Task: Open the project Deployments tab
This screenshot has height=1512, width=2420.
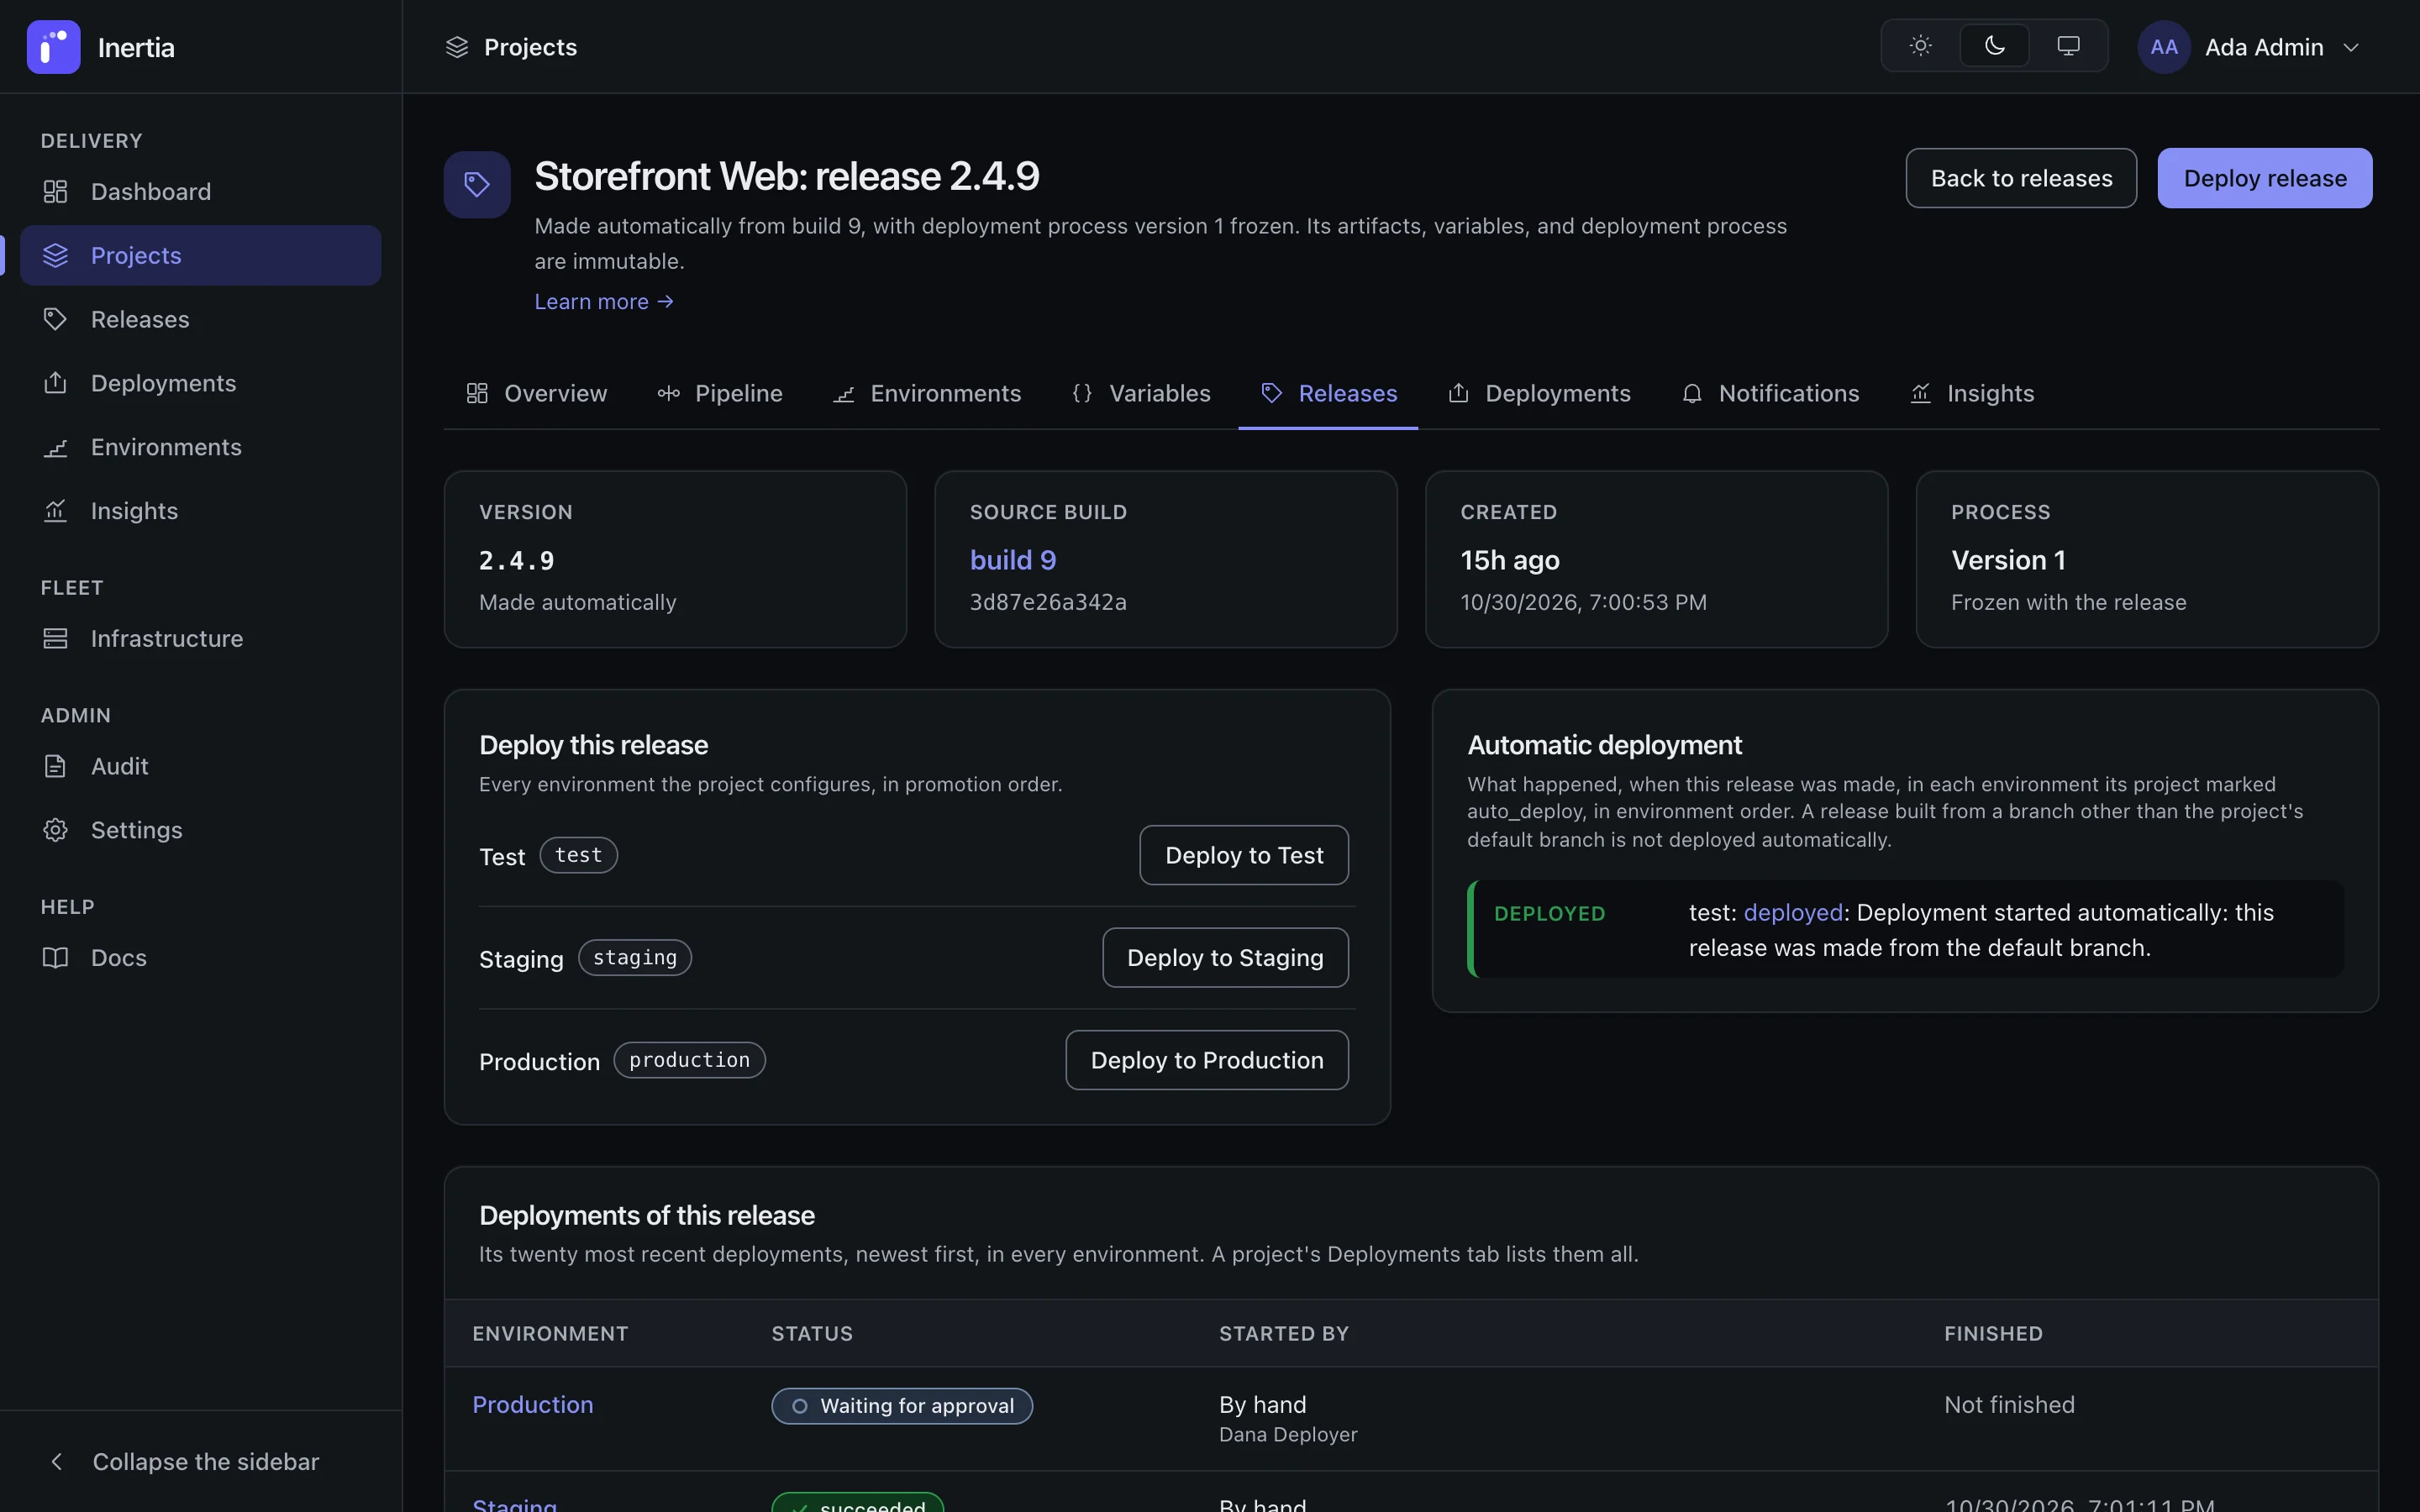Action: (x=1540, y=393)
